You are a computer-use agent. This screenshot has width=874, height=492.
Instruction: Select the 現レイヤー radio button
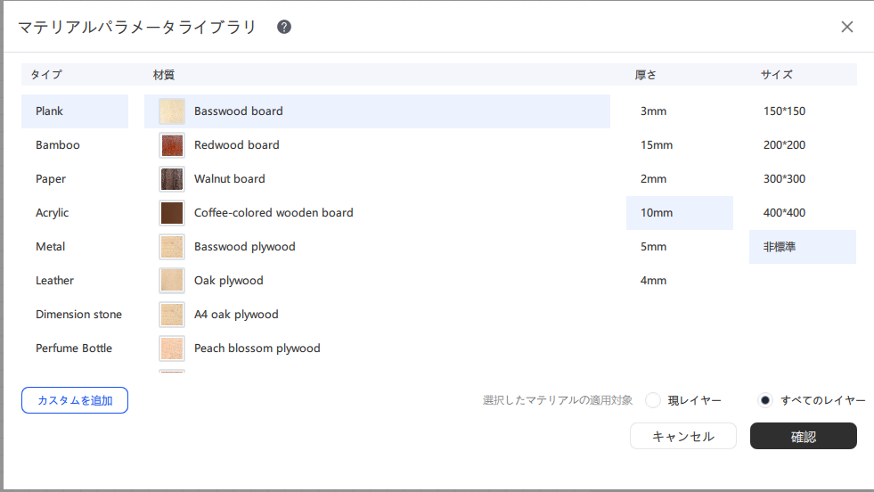[653, 400]
